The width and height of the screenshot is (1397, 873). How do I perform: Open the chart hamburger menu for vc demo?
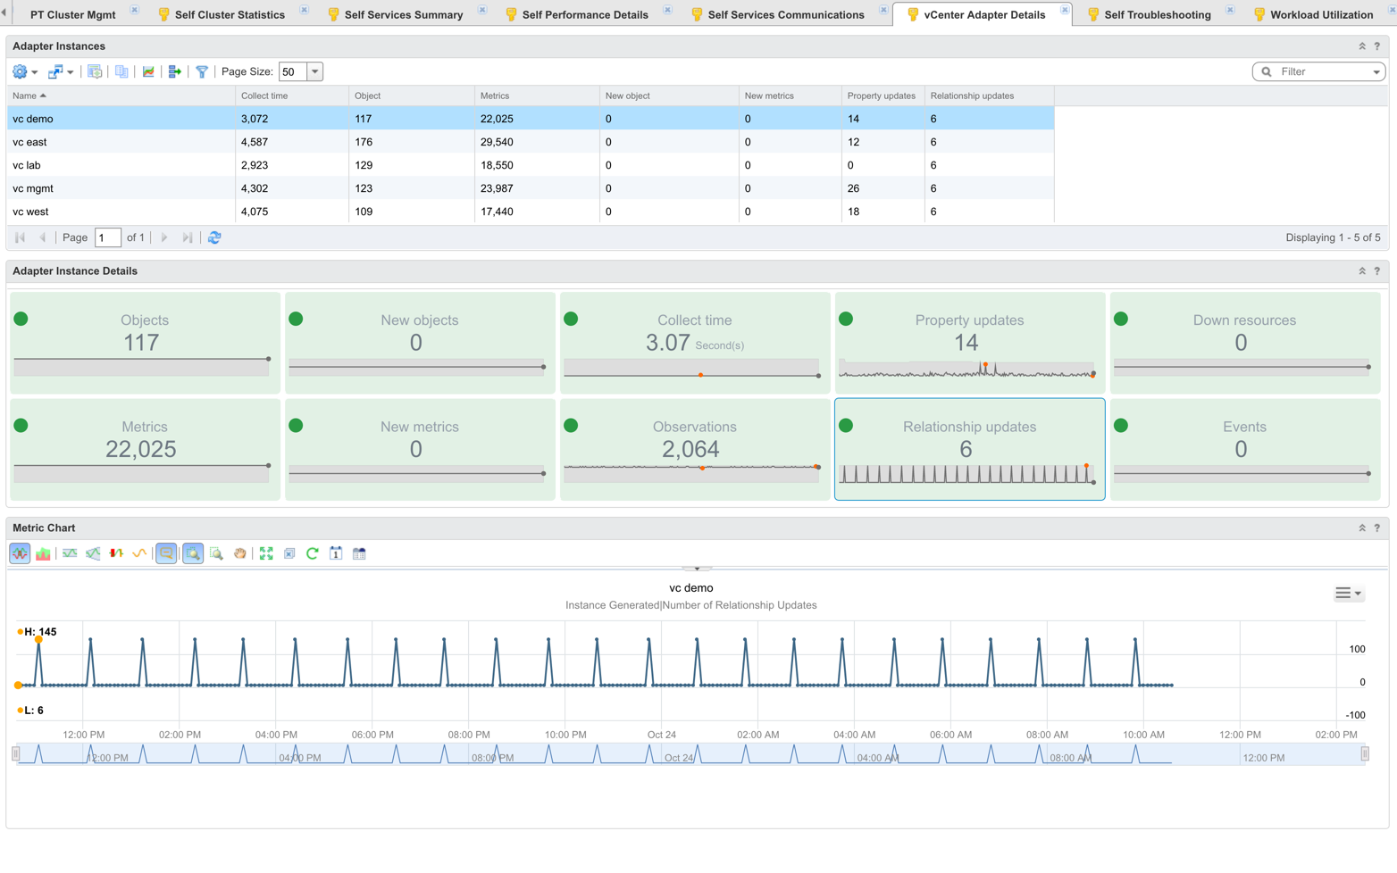click(x=1349, y=593)
